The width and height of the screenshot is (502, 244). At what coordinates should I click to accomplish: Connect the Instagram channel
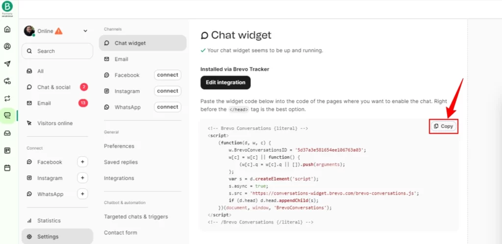(x=168, y=91)
